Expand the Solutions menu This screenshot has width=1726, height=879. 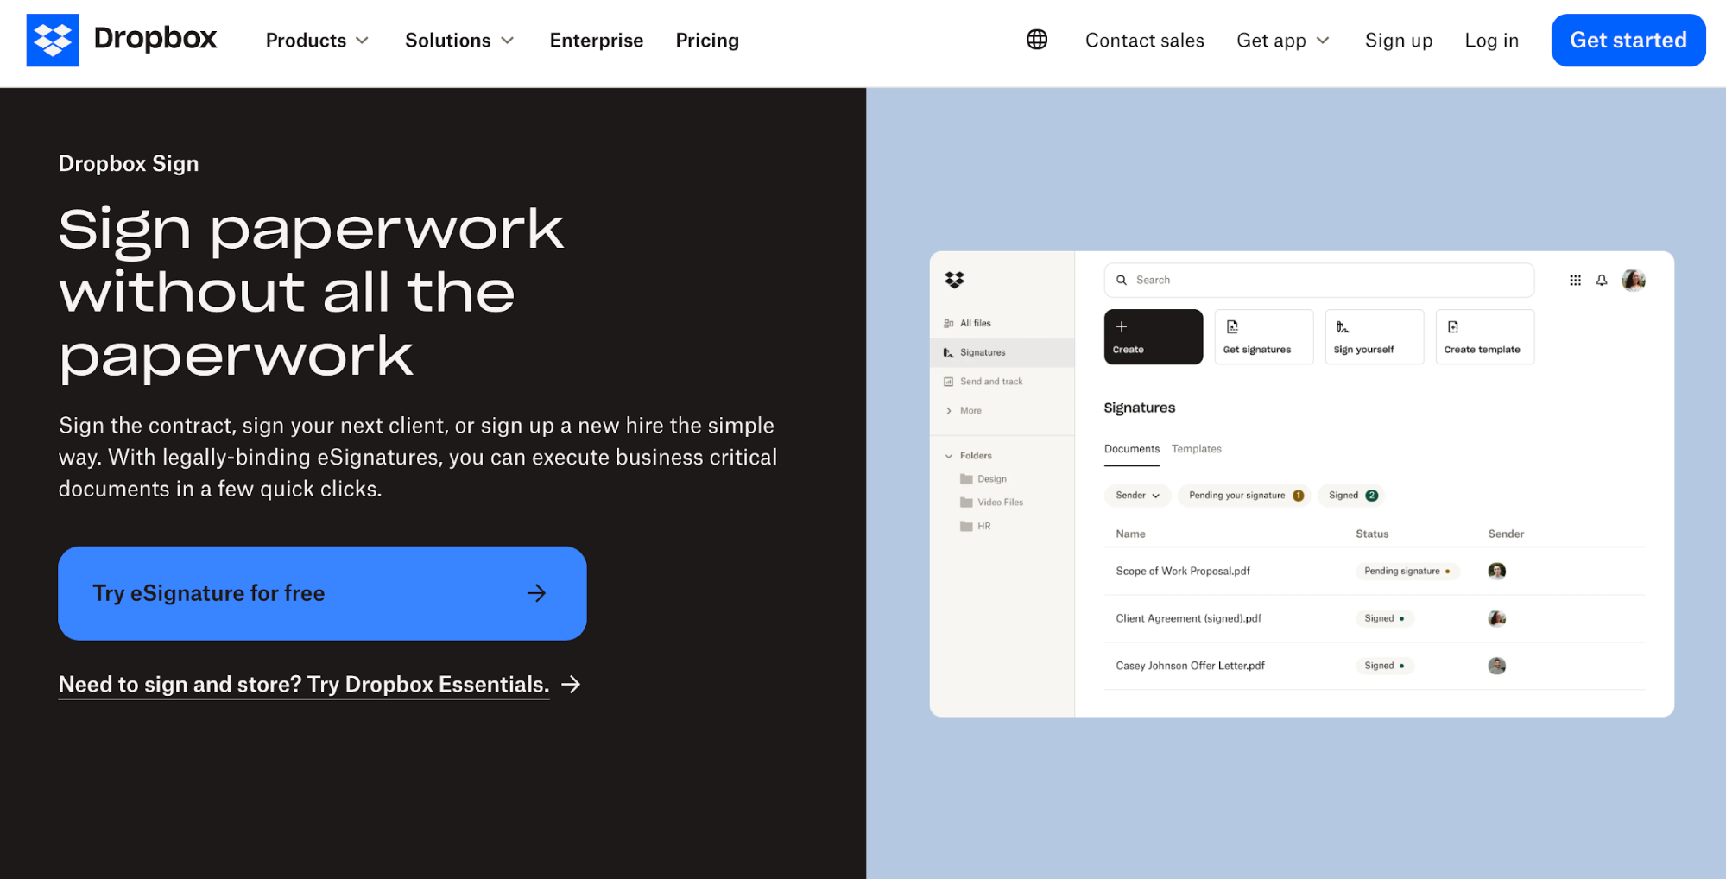[459, 41]
